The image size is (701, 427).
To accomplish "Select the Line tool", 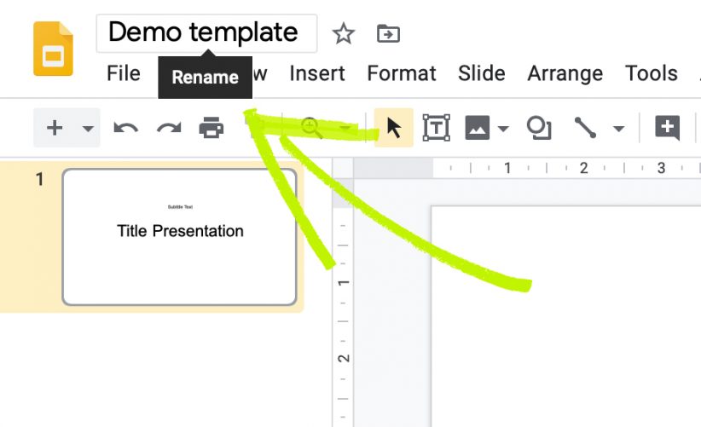I will (x=585, y=128).
